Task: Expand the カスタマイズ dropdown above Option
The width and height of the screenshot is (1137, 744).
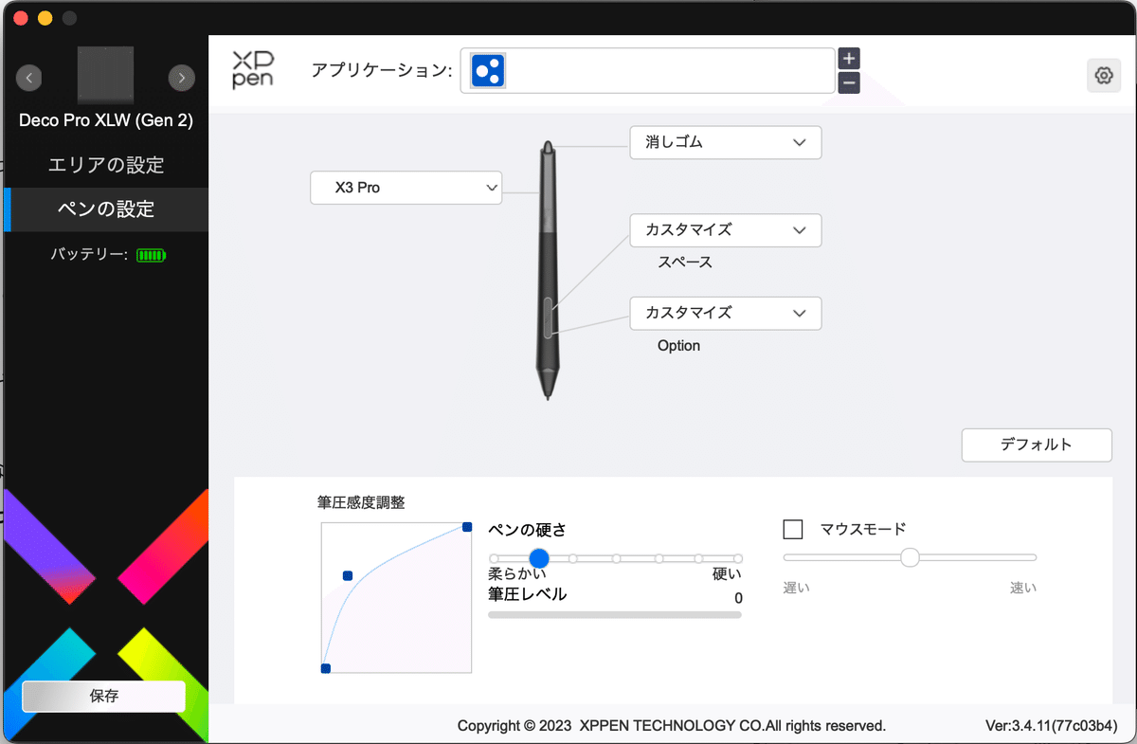Action: point(726,313)
